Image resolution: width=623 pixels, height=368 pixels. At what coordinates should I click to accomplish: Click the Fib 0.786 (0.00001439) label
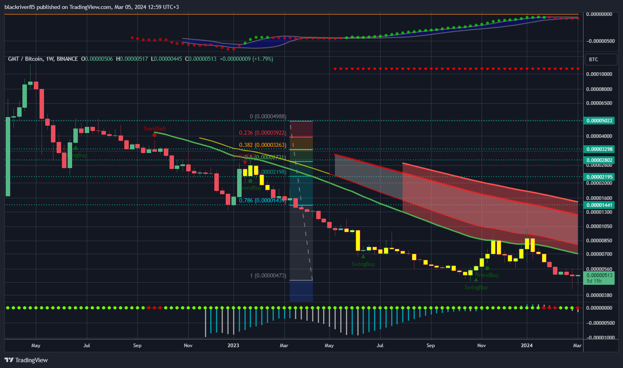click(x=262, y=201)
